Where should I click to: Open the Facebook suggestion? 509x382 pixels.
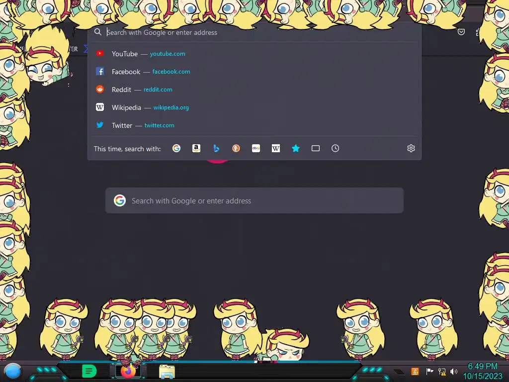click(254, 72)
